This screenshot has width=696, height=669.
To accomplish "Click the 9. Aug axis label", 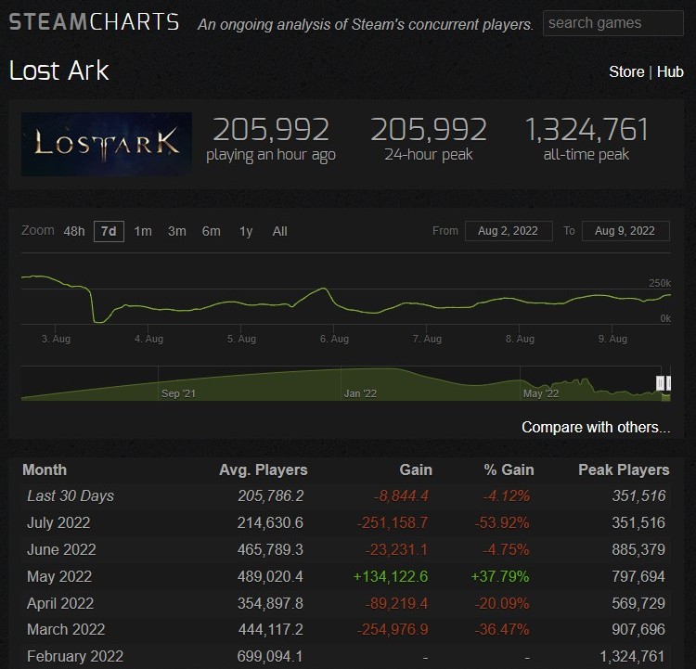I will tap(612, 339).
